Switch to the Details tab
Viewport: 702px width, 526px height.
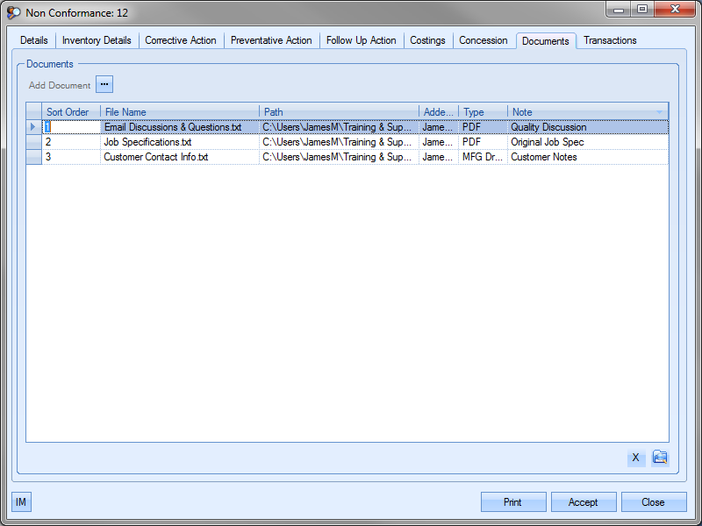34,40
